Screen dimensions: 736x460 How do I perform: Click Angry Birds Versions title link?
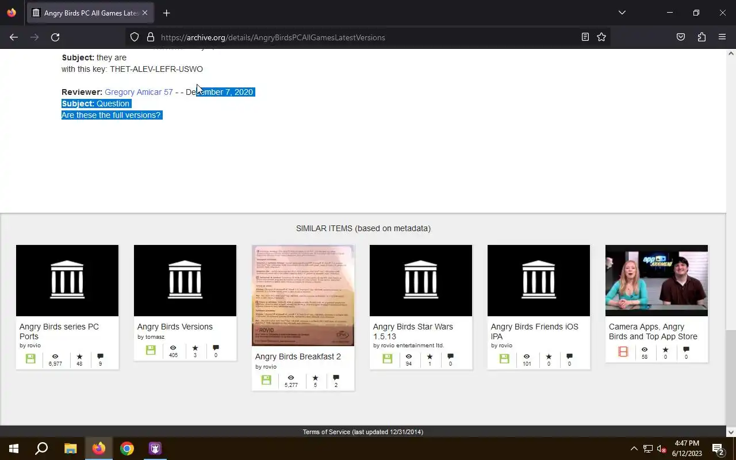click(x=175, y=327)
